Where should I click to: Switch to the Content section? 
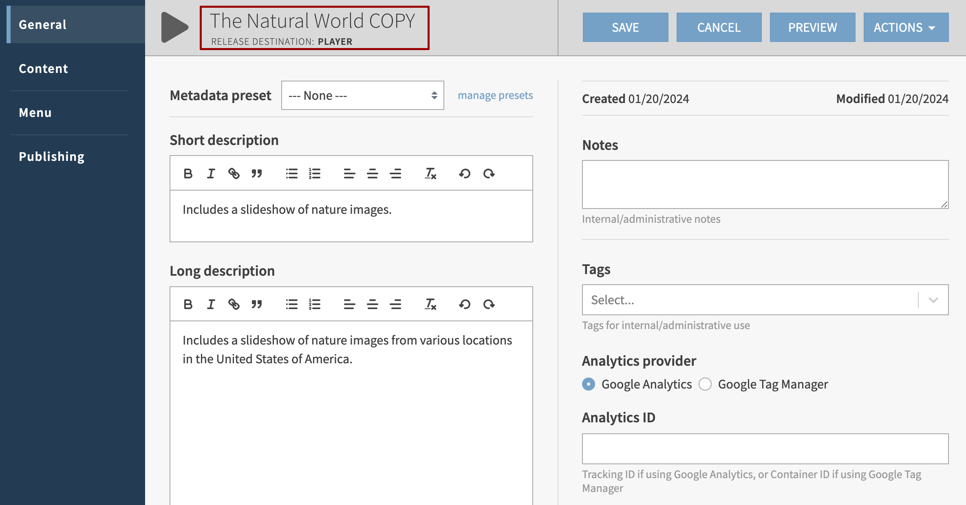[x=44, y=68]
